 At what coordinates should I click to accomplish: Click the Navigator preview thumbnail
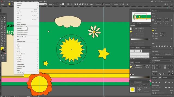click(142, 17)
